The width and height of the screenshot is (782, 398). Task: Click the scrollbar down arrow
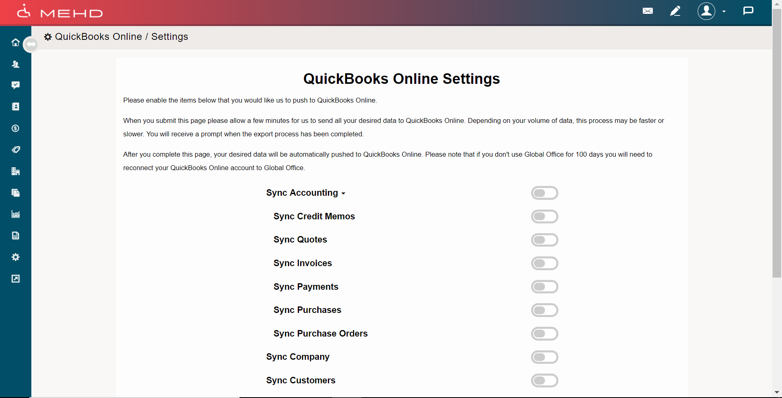click(777, 392)
